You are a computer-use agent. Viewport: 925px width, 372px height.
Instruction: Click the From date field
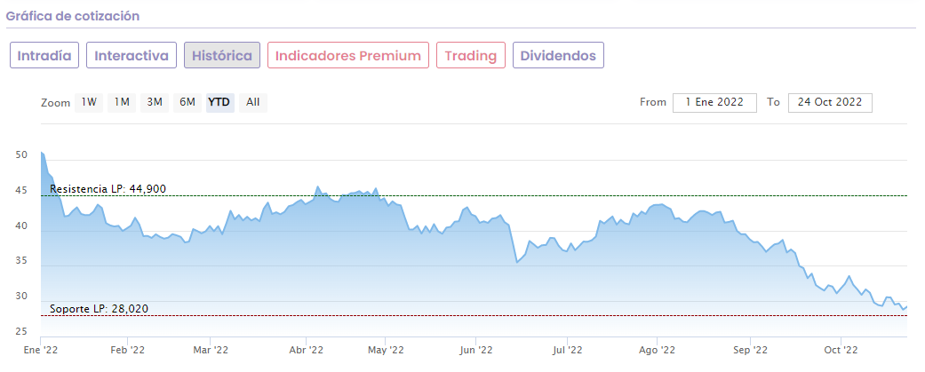(x=714, y=102)
